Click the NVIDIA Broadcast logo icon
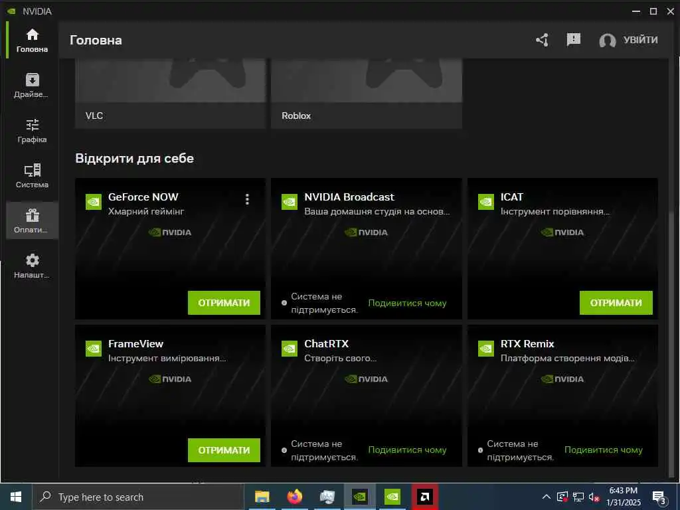The width and height of the screenshot is (680, 510). 290,202
